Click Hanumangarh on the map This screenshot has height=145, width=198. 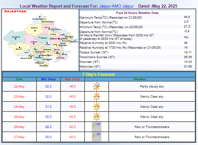48,22
